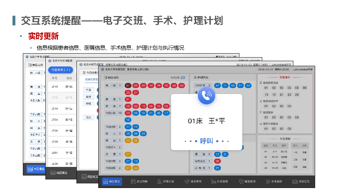Select the bed monitoring icon in bottom bar
The width and height of the screenshot is (343, 193).
pyautogui.click(x=214, y=182)
